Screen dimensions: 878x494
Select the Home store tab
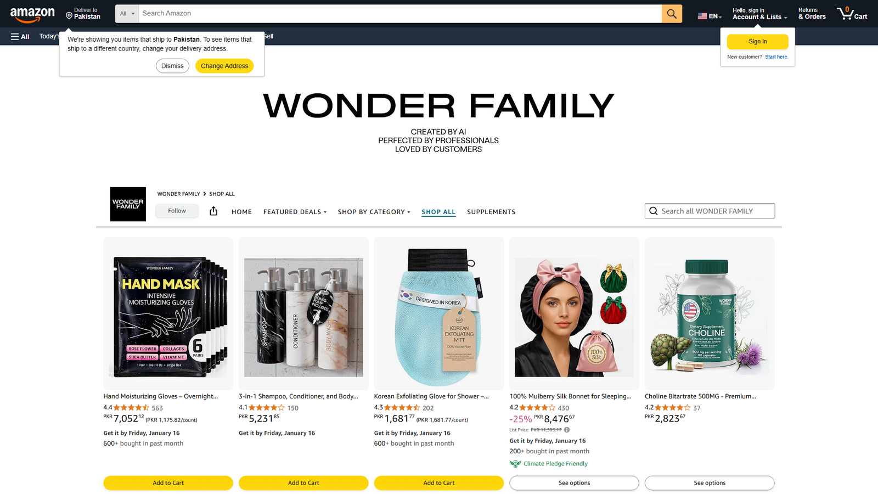241,212
